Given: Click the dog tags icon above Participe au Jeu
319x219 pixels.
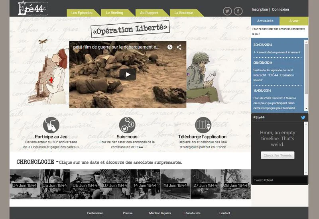Looking at the screenshot, I should tap(51, 125).
